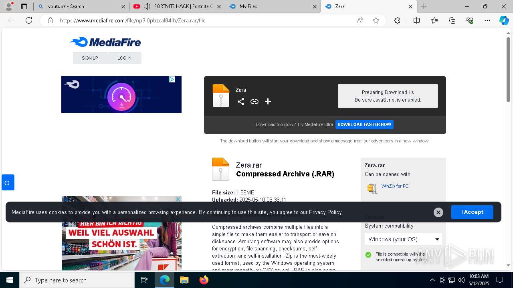
Task: Show hidden system tray icons
Action: 432,280
